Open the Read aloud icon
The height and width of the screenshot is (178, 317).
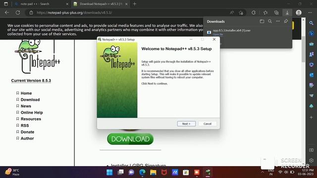(232, 12)
